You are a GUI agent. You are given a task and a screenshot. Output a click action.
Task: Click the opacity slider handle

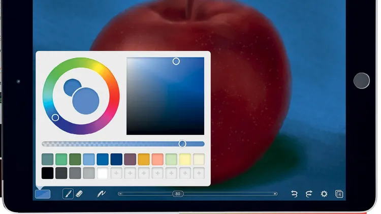coord(182,144)
